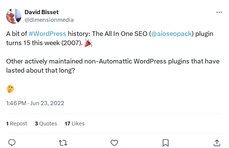
Task: Follow the #WordPress hashtag link
Action: click(x=47, y=34)
